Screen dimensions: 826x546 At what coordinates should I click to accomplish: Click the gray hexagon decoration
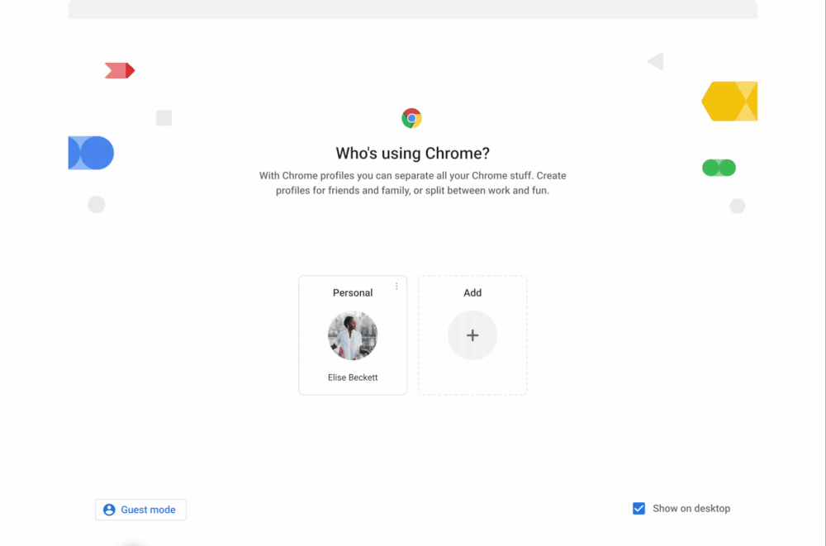tap(738, 206)
